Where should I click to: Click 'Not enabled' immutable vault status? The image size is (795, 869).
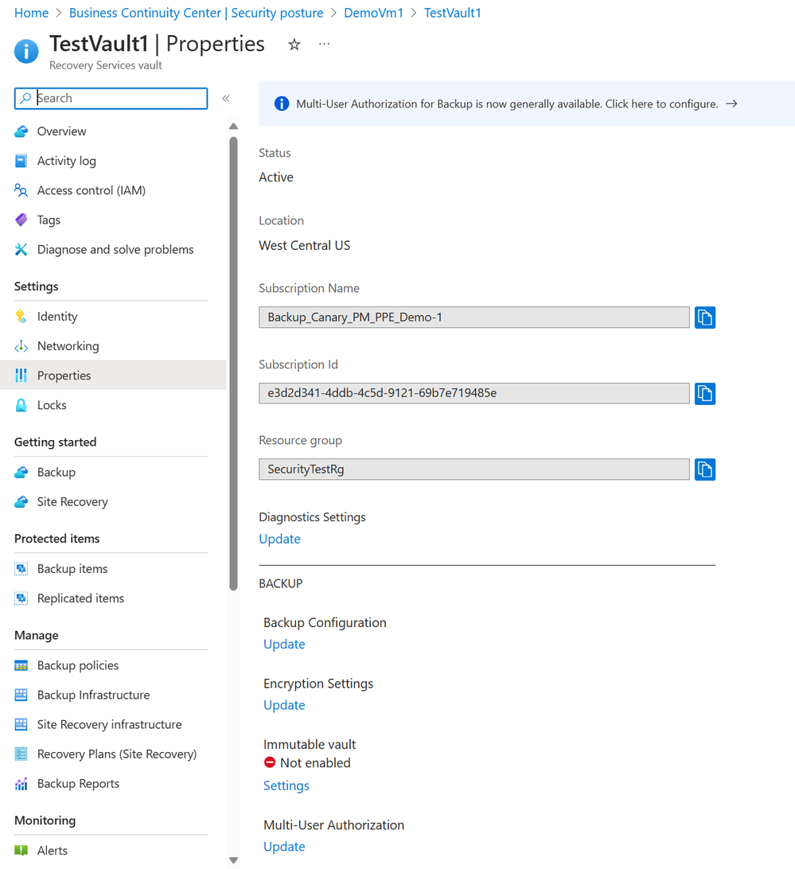point(315,763)
